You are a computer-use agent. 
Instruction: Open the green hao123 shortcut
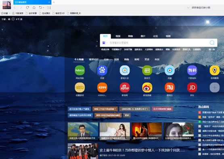tap(80, 70)
